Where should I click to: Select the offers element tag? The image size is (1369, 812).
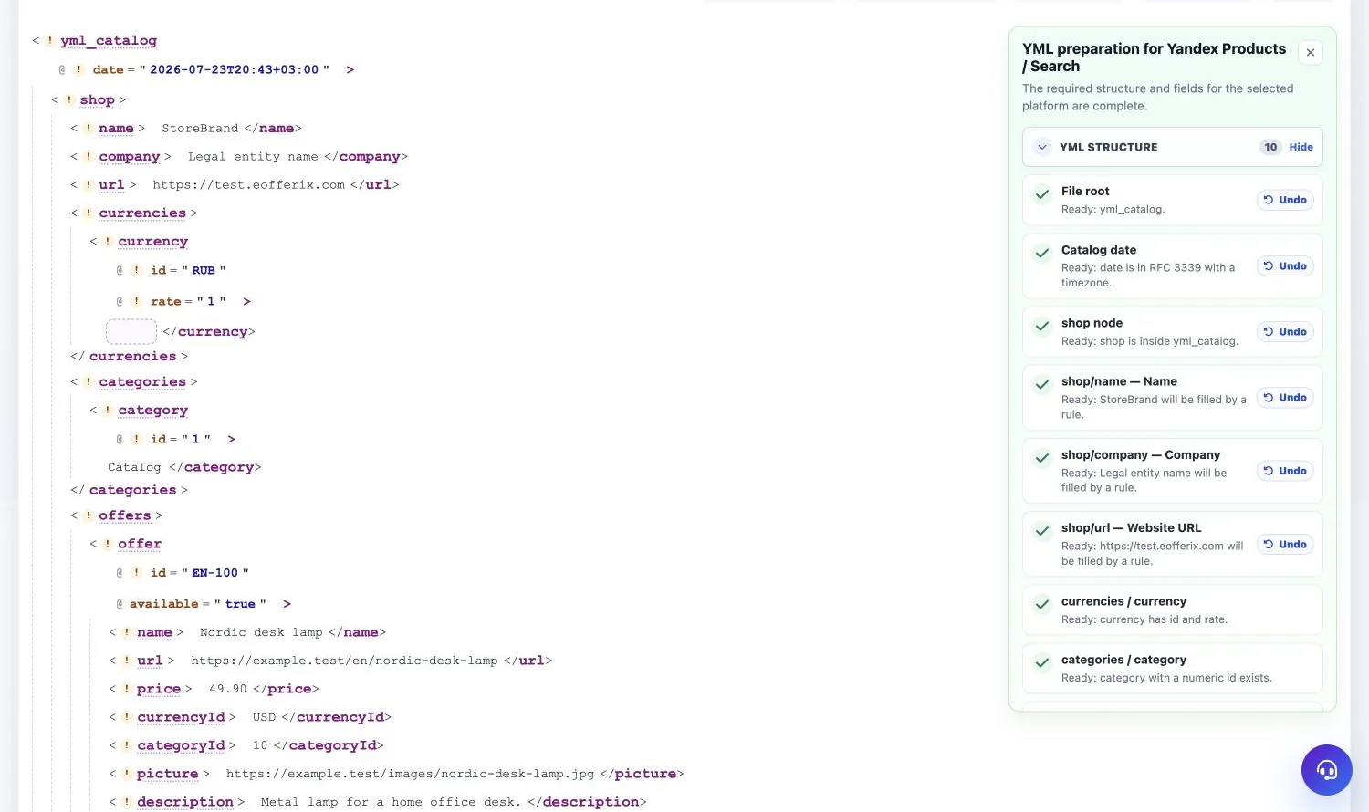[x=125, y=515]
